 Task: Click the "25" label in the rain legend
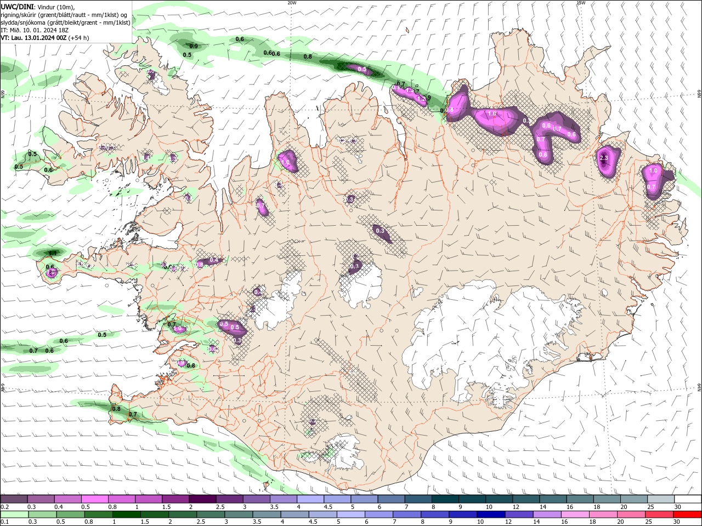(x=648, y=522)
